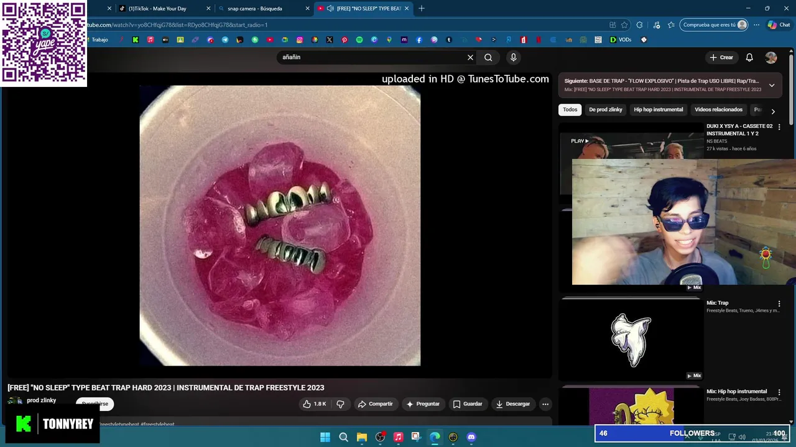This screenshot has width=796, height=447.
Task: Open options for Mix: Hip hop instrumental
Action: pos(779,392)
